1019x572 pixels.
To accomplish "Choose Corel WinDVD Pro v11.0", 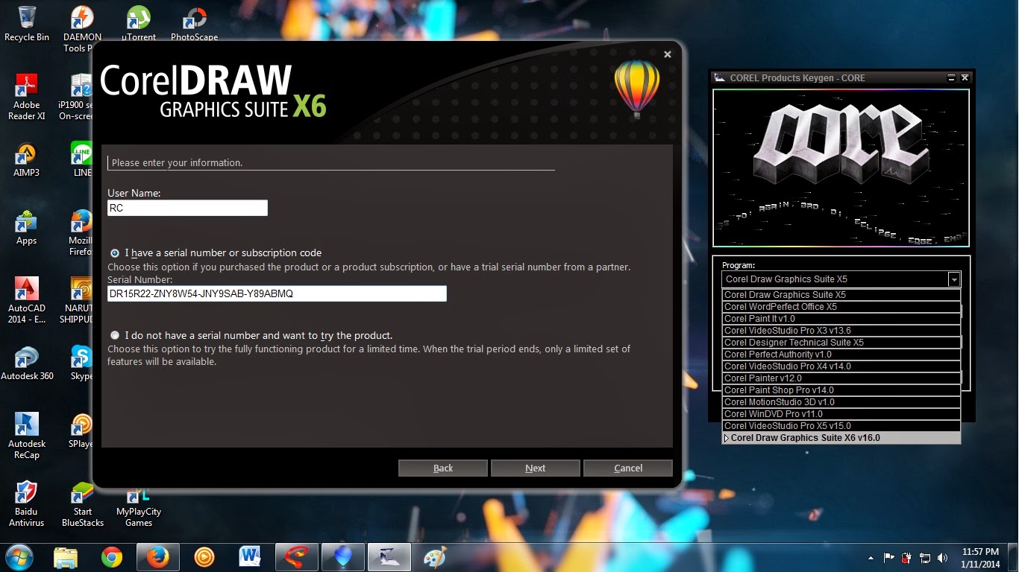I will [x=841, y=414].
